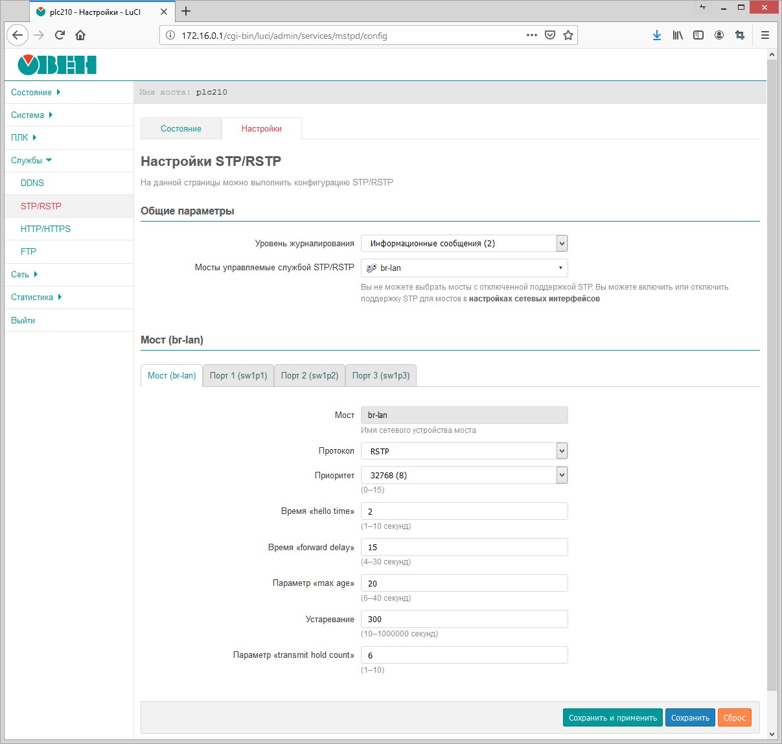Open the Priority 32768 dropdown
The image size is (782, 744).
464,475
